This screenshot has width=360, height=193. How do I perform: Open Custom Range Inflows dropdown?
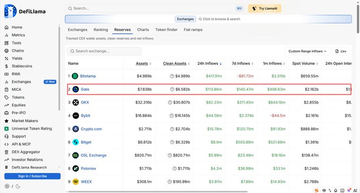pos(308,51)
